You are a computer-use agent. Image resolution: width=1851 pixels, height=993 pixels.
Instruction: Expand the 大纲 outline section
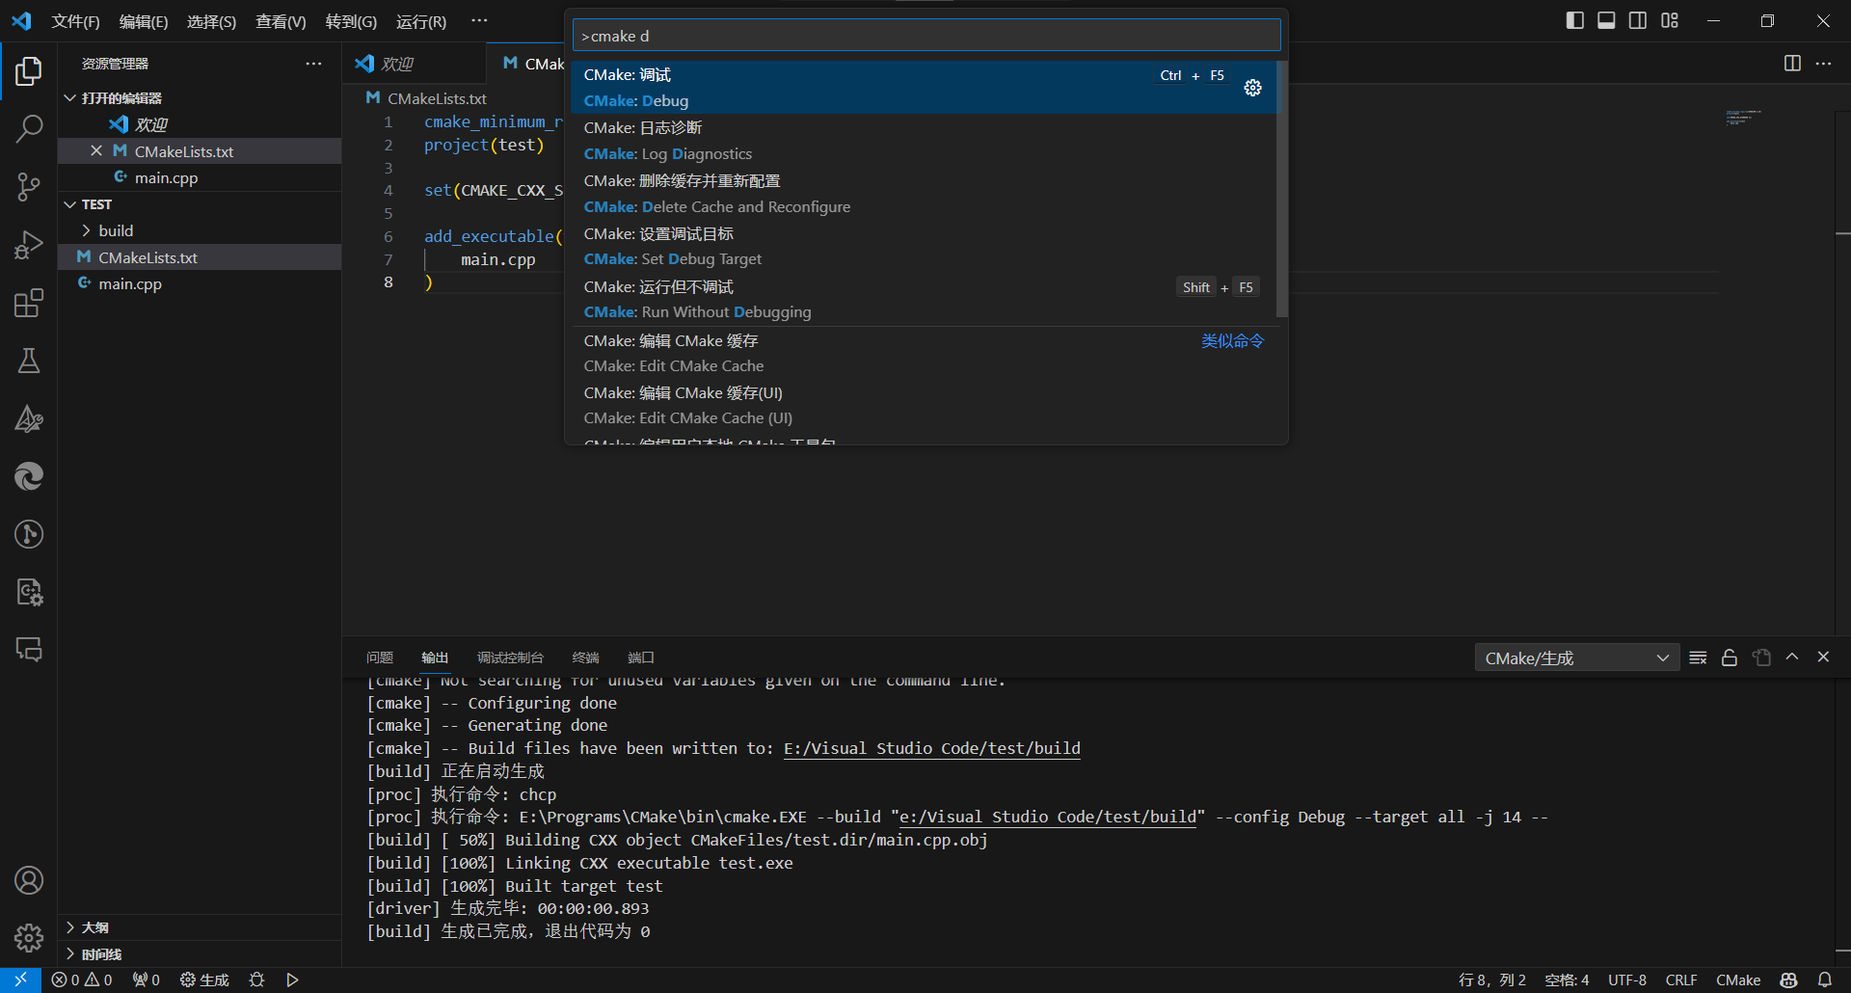[x=94, y=927]
